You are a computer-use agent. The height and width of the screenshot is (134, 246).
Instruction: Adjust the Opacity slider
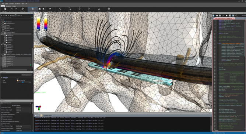pos(23,82)
